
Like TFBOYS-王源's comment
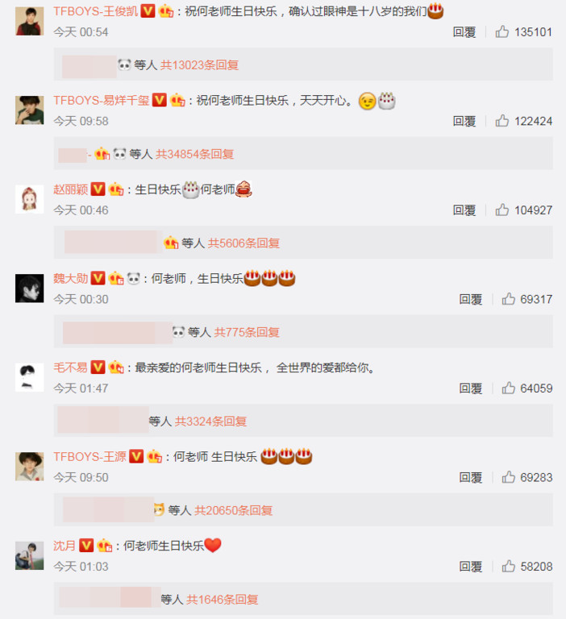(508, 477)
